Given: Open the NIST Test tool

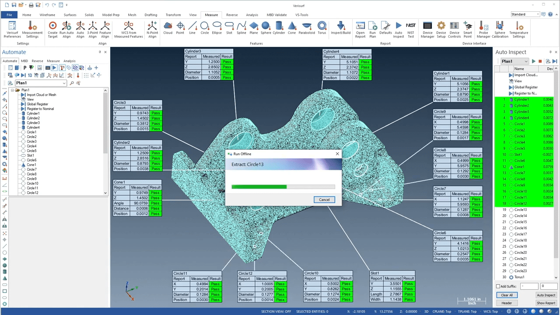Looking at the screenshot, I should coord(411,29).
